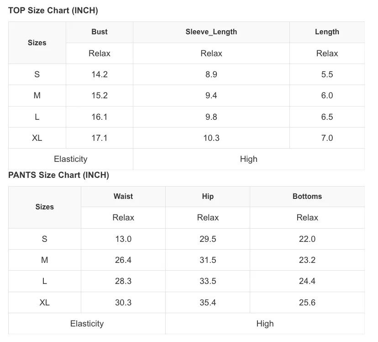Click the Elasticity label in the top chart
This screenshot has width=378, height=342.
(71, 159)
